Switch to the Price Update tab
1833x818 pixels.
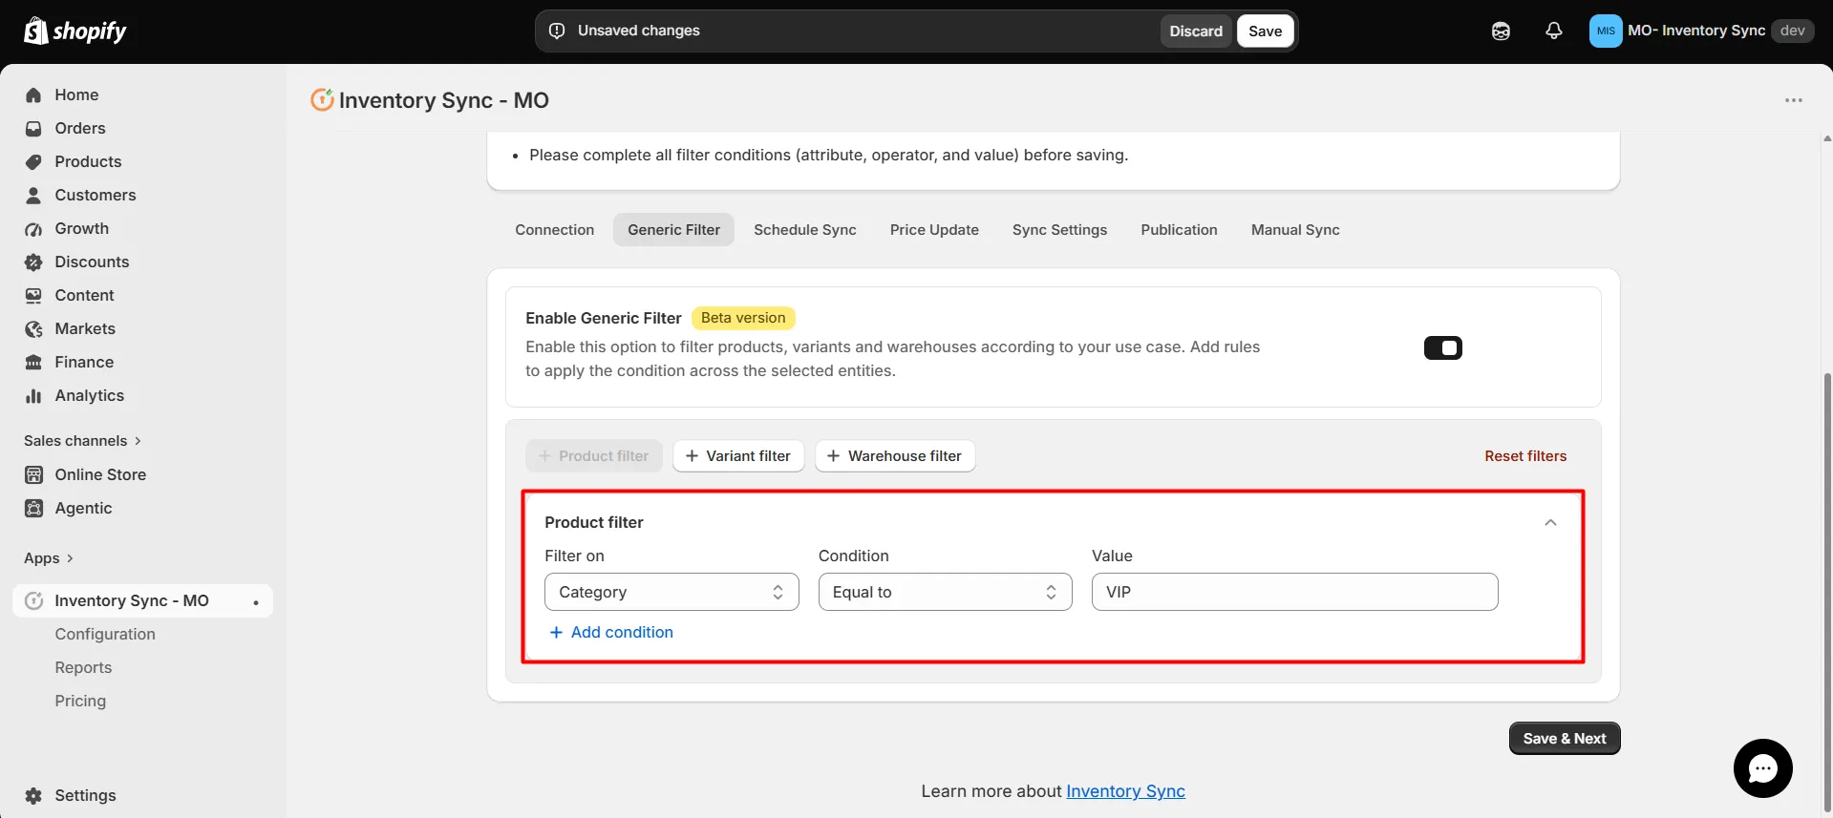click(x=934, y=230)
